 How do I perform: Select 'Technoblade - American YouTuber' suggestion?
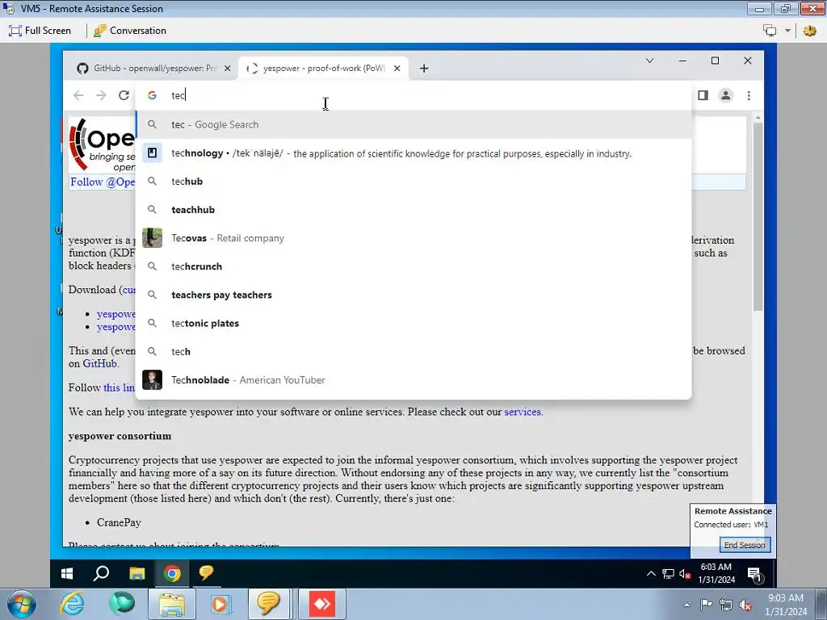(413, 380)
